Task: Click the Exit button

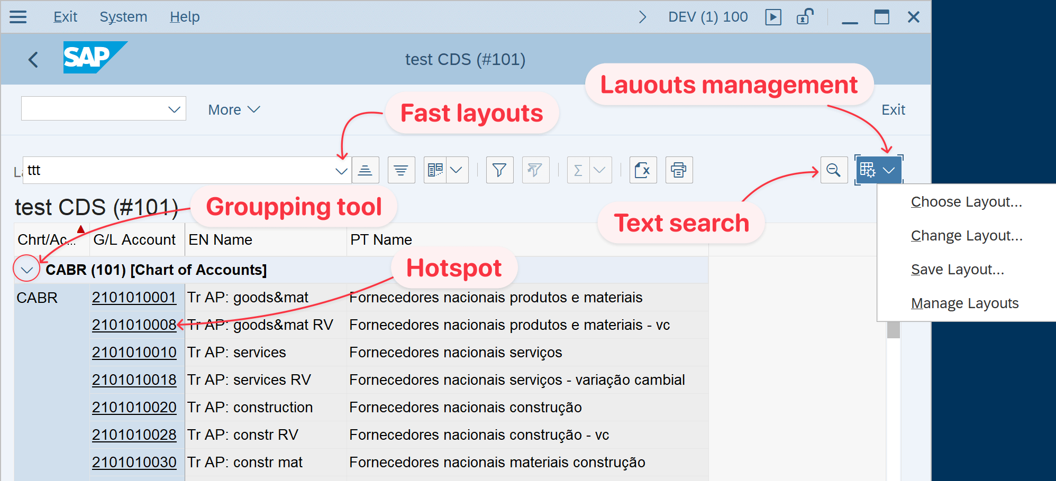Action: pos(893,109)
